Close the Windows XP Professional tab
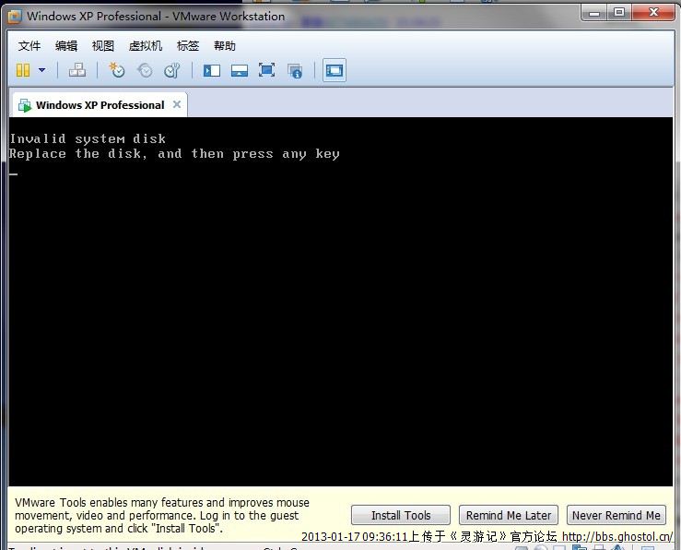 click(x=177, y=105)
